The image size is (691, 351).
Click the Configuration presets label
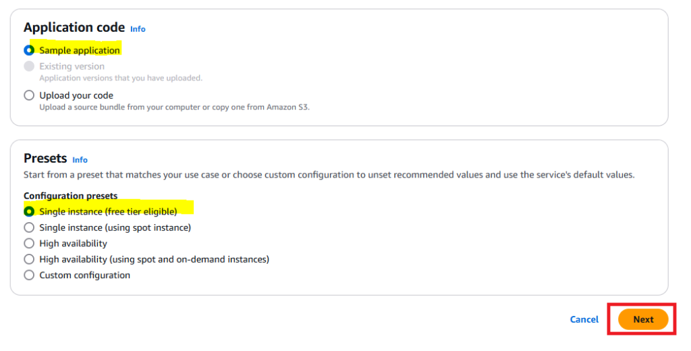coord(70,196)
